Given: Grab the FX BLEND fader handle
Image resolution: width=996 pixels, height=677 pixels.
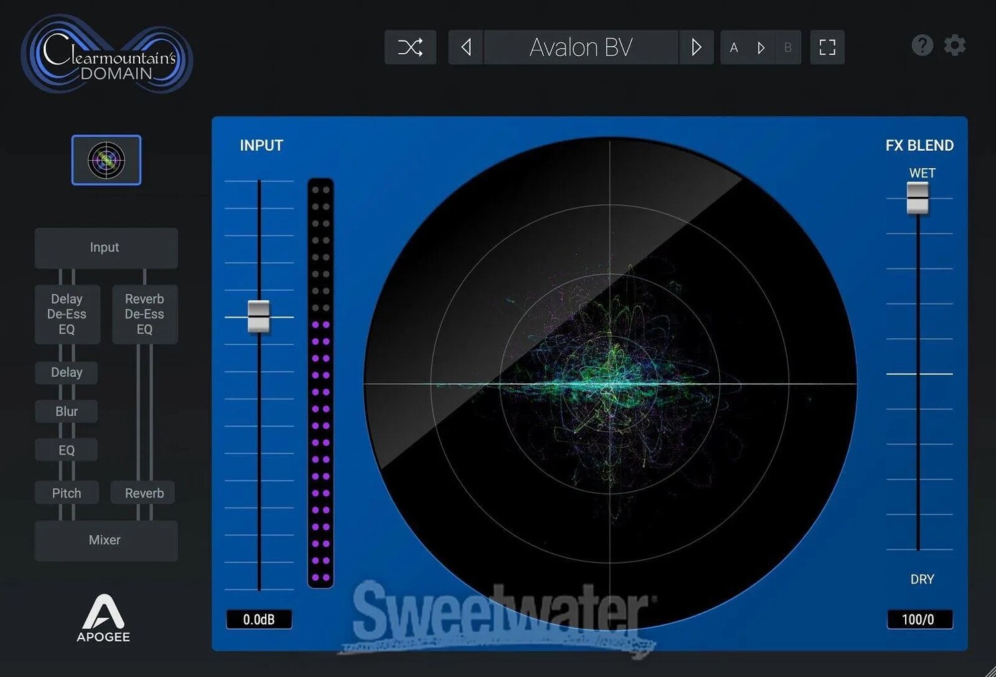Looking at the screenshot, I should 918,198.
